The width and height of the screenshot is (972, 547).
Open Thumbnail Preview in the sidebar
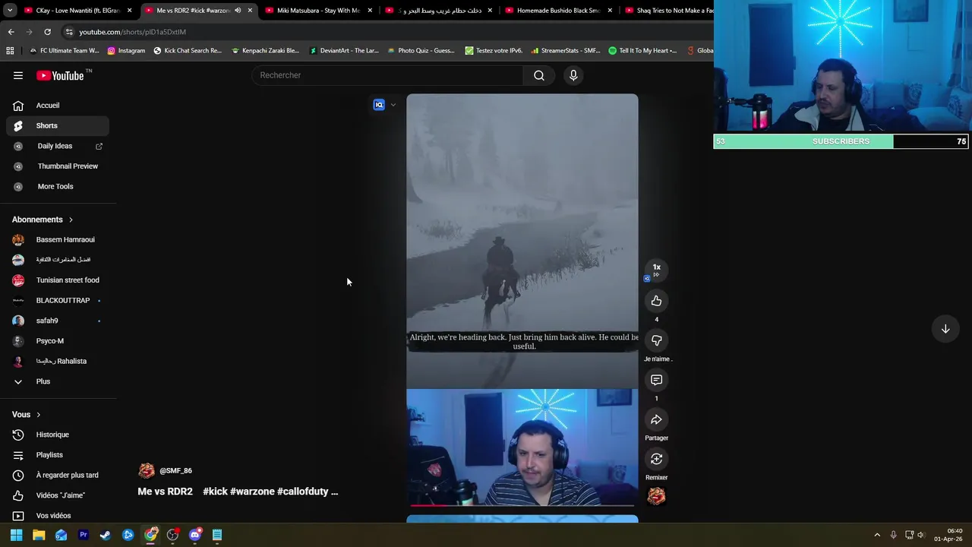(58, 166)
